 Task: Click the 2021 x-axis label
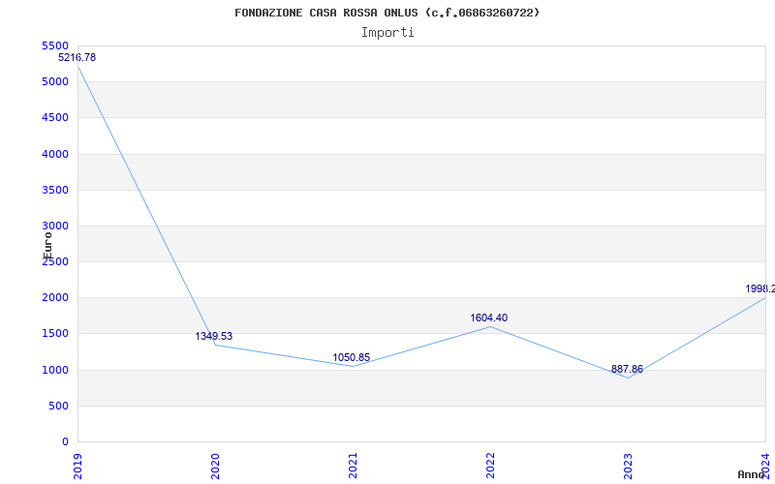point(353,466)
